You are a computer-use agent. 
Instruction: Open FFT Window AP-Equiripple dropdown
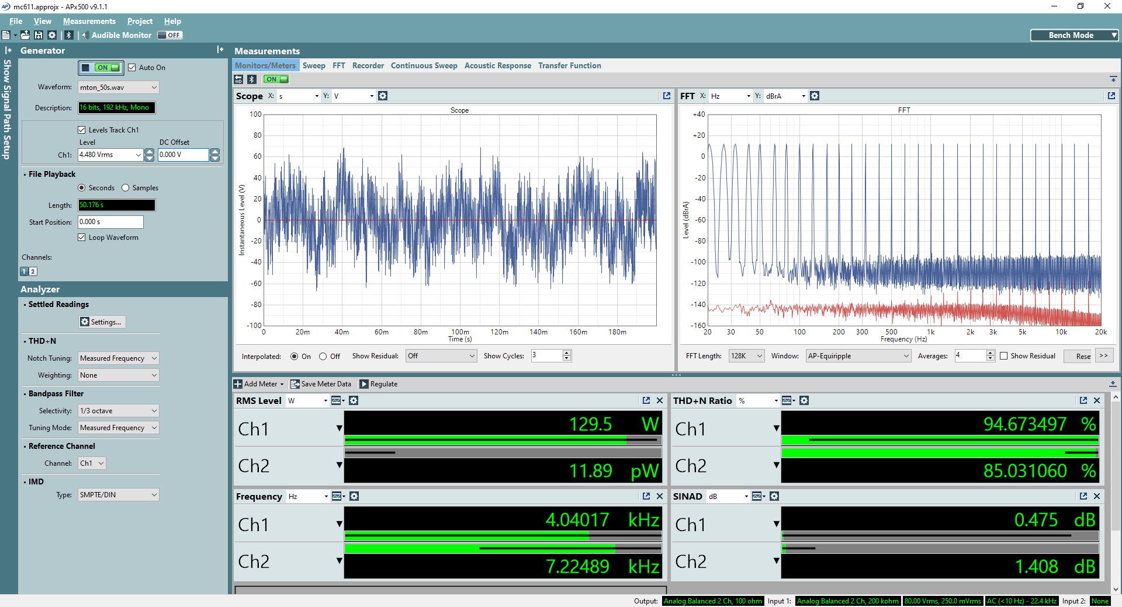point(858,356)
